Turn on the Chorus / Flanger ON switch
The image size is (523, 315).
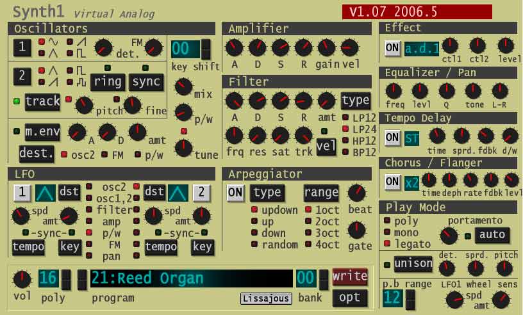pos(392,182)
